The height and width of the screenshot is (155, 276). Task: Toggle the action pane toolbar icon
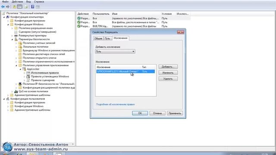[x=38, y=7]
